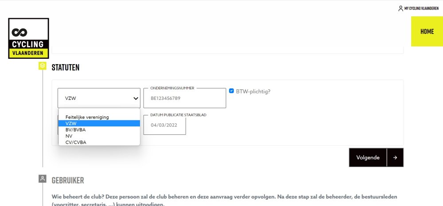Open My Cycling Vlaanderen link

coord(421,8)
